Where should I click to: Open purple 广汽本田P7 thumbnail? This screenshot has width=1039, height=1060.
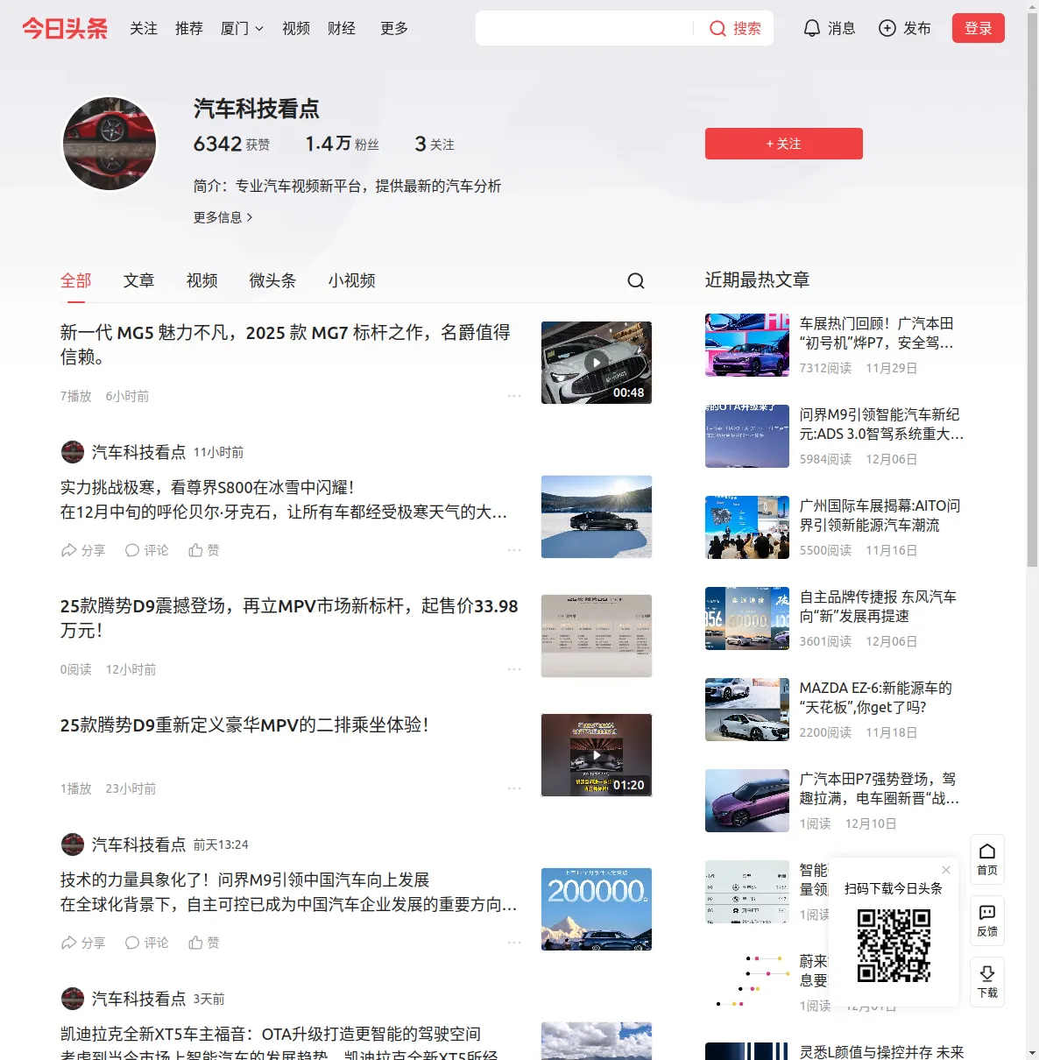pos(747,801)
